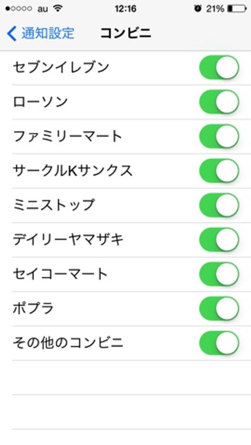Switch off その他のコンビニ toggle

(219, 343)
